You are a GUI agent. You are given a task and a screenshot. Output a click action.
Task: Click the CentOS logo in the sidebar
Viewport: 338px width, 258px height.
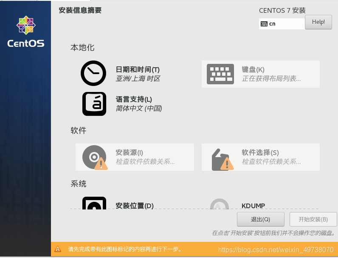(26, 32)
